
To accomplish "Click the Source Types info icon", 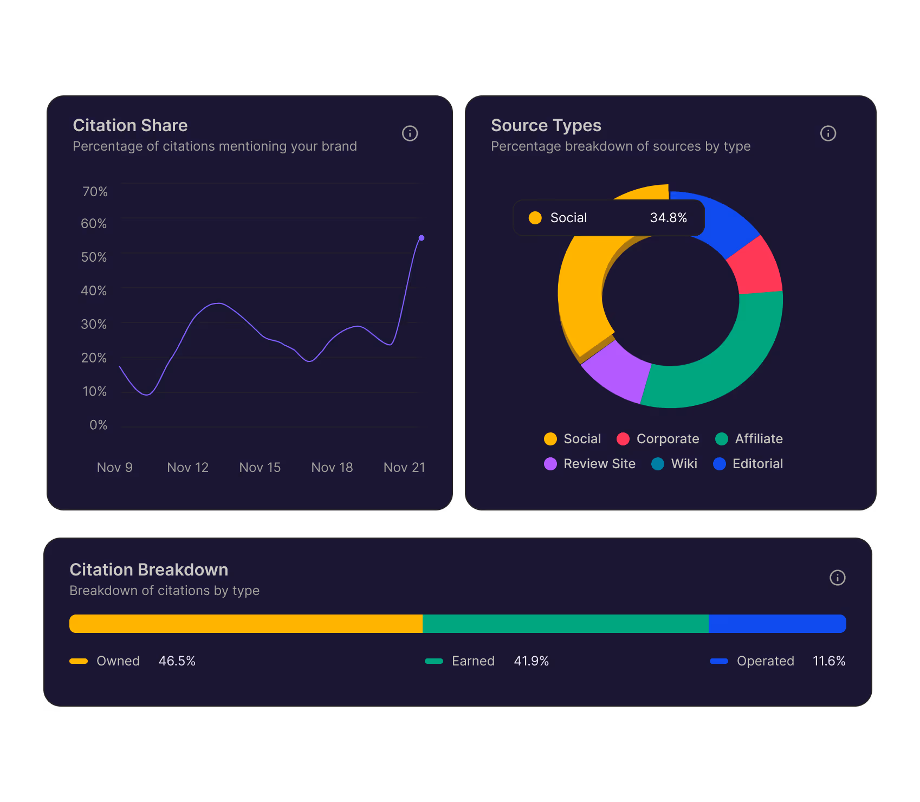I will click(828, 133).
